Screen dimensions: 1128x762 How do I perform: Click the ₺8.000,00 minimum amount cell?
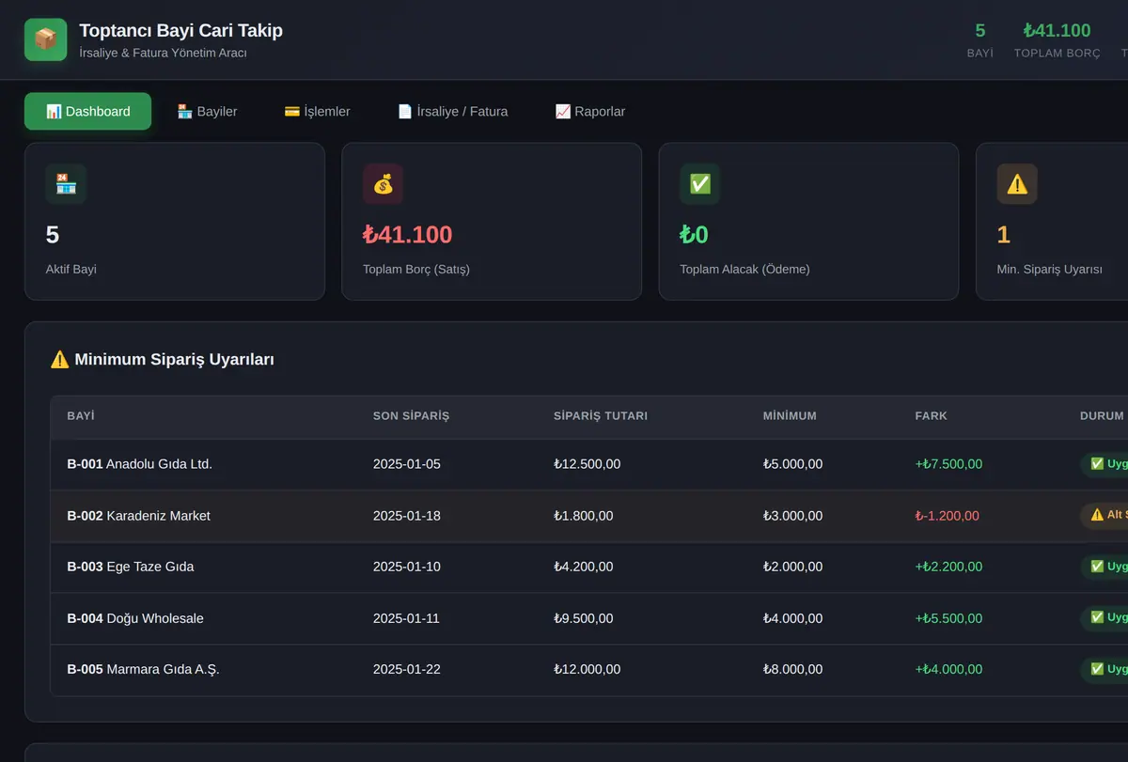(793, 670)
